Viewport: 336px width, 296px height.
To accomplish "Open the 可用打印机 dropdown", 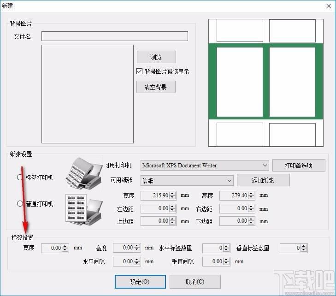I will tap(205, 165).
